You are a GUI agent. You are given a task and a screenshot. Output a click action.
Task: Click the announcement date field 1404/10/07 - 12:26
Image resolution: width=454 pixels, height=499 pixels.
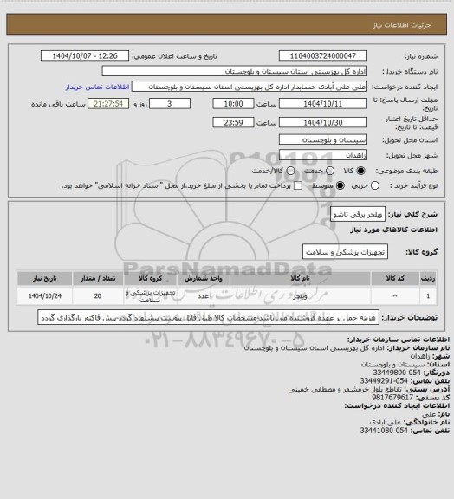pos(85,55)
